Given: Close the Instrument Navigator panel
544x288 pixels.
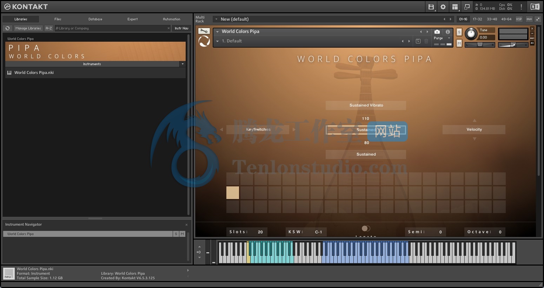Looking at the screenshot, I should [x=186, y=225].
